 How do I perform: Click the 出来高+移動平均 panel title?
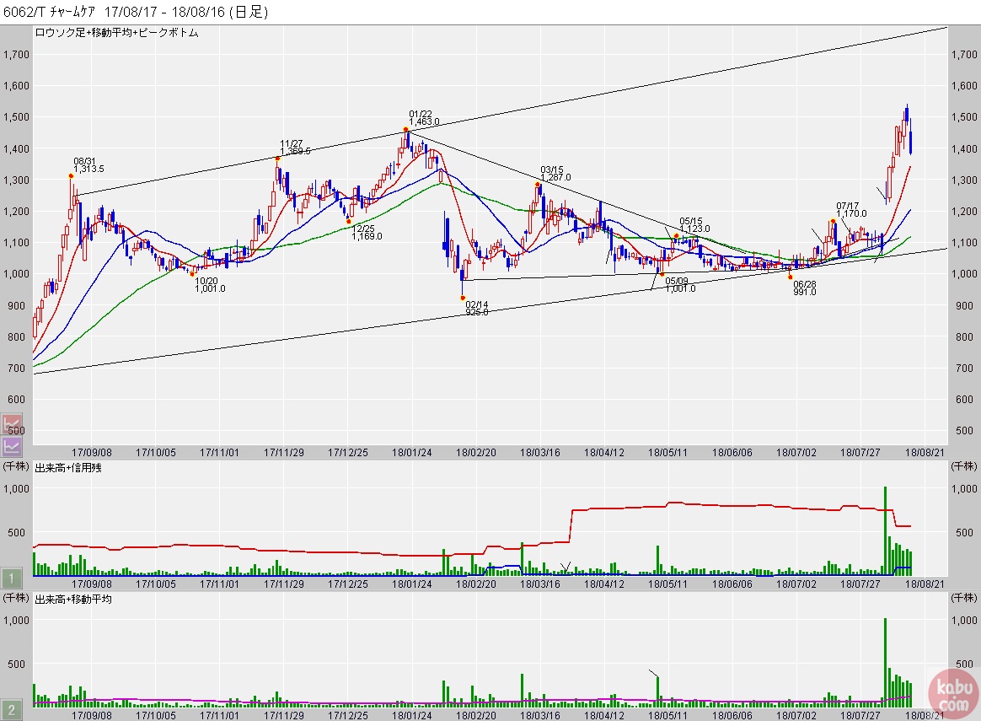click(x=72, y=599)
